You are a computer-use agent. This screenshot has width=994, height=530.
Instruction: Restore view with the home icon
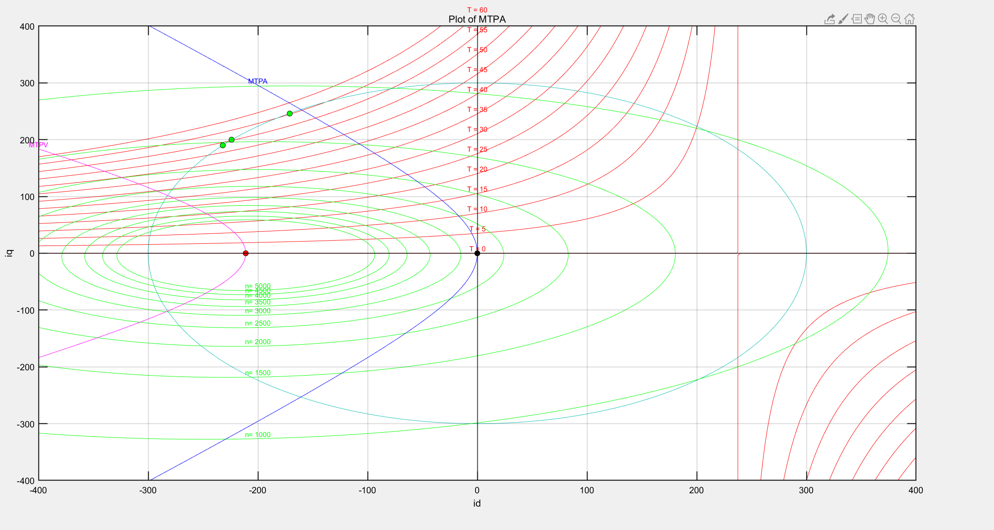coord(910,19)
